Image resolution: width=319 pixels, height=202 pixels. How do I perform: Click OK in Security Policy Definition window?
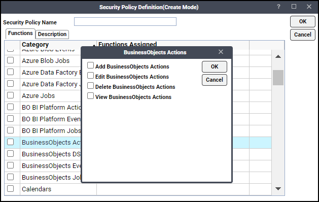pyautogui.click(x=303, y=21)
